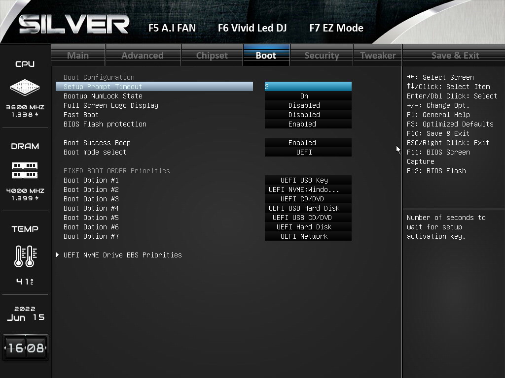Toggle BIOS Flash protection Enabled value
The image size is (505, 378).
[308, 124]
